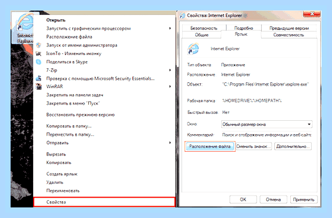Select Копировать в папку... entry
The height and width of the screenshot is (218, 332).
point(69,126)
